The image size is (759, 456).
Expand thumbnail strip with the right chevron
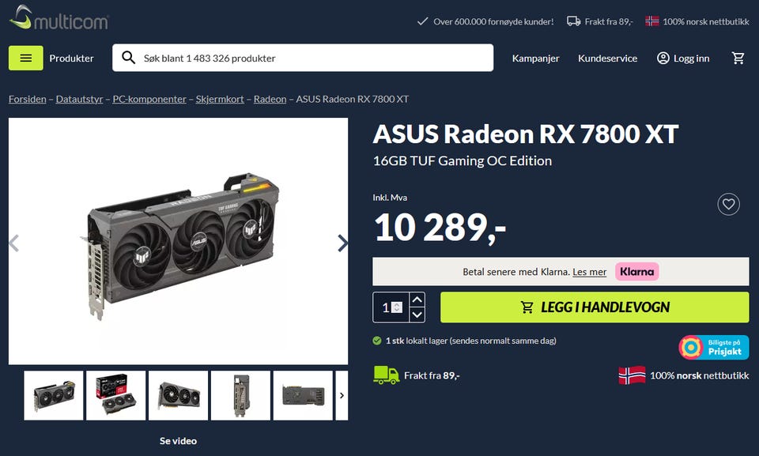coord(342,395)
